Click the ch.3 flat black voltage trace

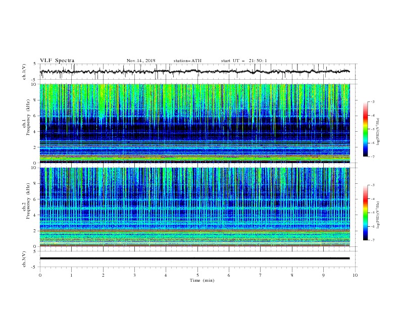[x=195, y=259]
